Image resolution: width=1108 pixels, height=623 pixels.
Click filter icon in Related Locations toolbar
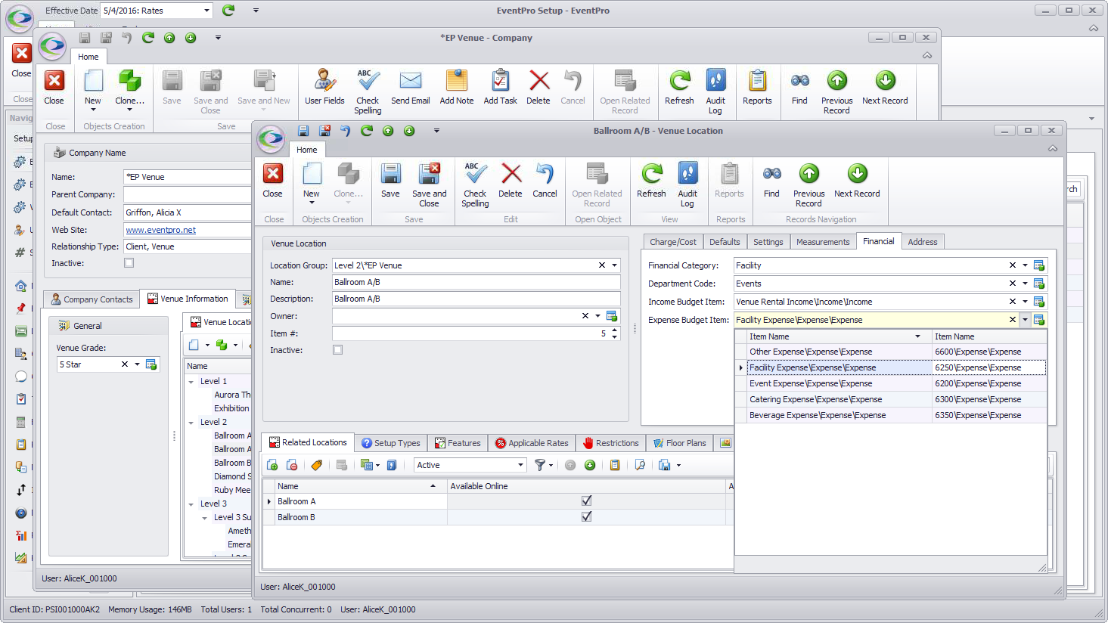[540, 465]
